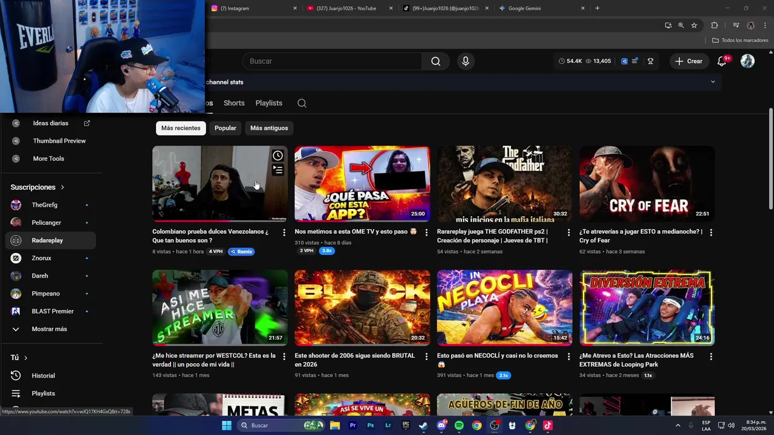This screenshot has width=774, height=435.
Task: Open Photoshop from the taskbar
Action: click(x=370, y=425)
